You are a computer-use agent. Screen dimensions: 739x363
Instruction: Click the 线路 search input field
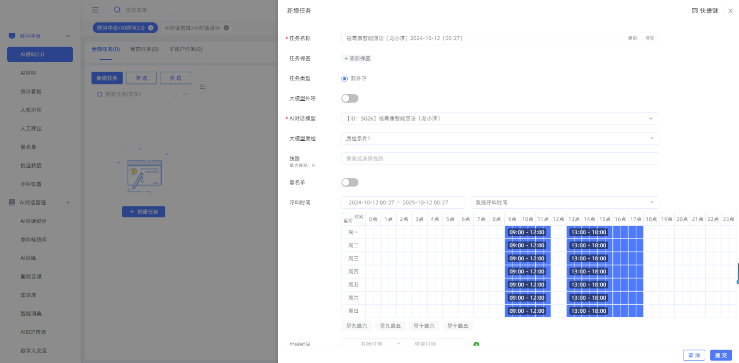point(500,159)
